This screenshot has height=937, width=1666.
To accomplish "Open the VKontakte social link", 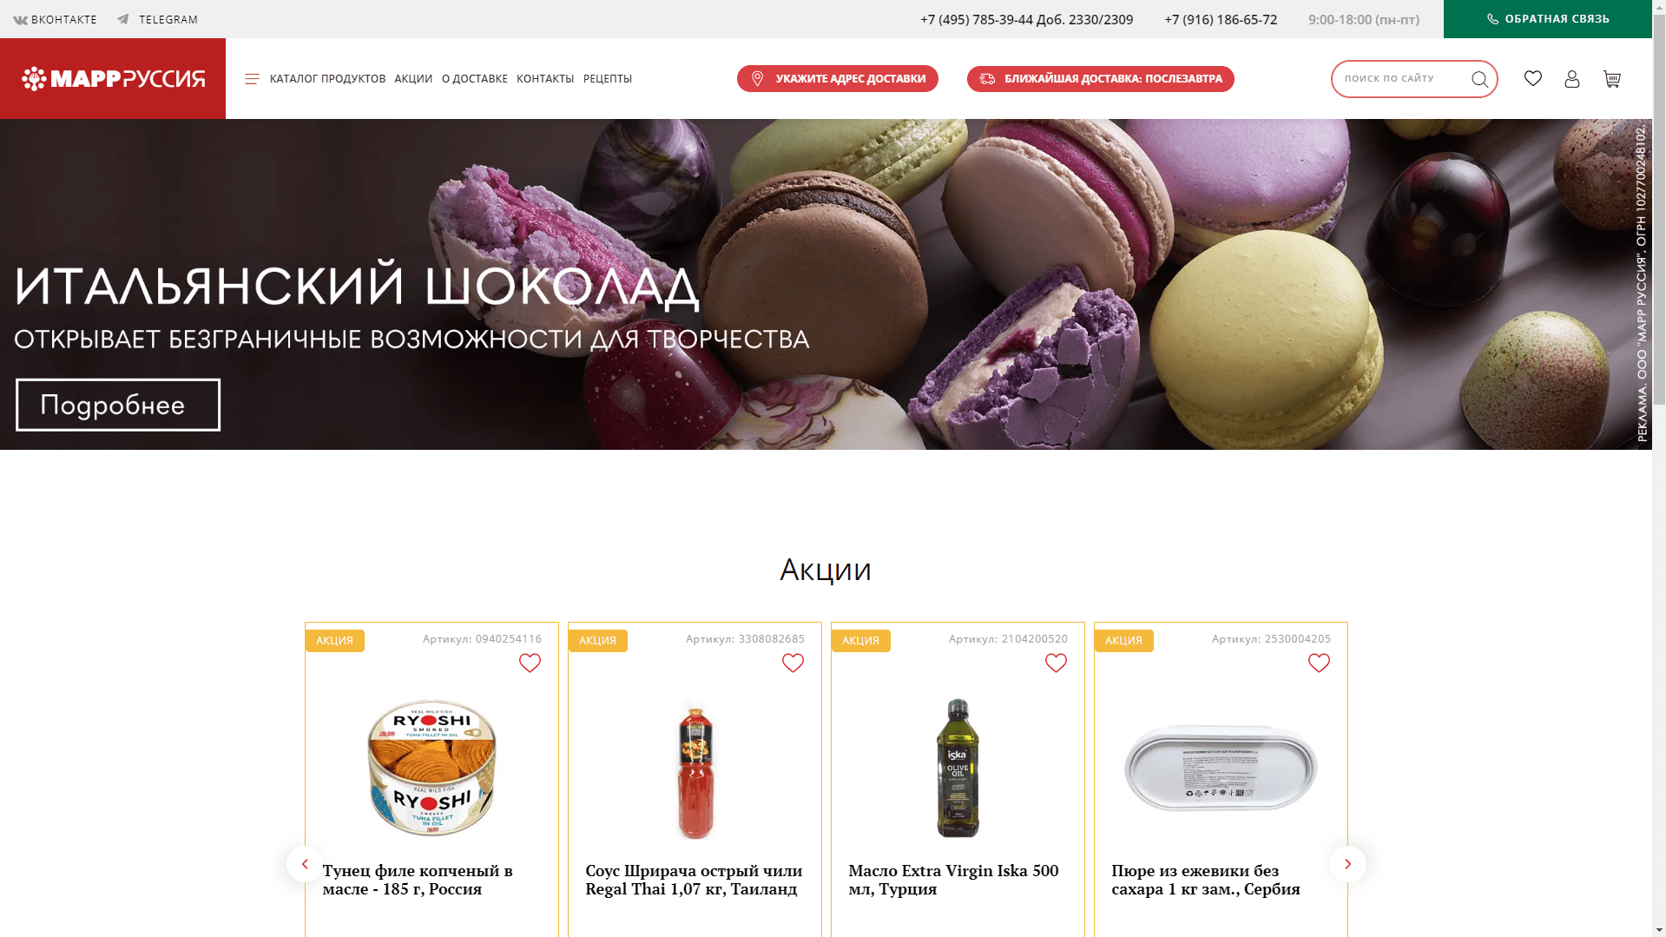I will pyautogui.click(x=55, y=19).
